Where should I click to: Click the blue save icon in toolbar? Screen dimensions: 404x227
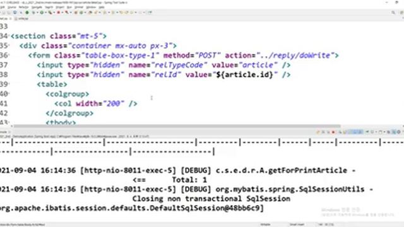[15, 13]
